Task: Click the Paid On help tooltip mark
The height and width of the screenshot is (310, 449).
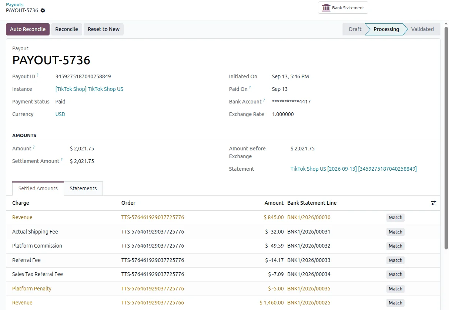Action: tap(250, 88)
